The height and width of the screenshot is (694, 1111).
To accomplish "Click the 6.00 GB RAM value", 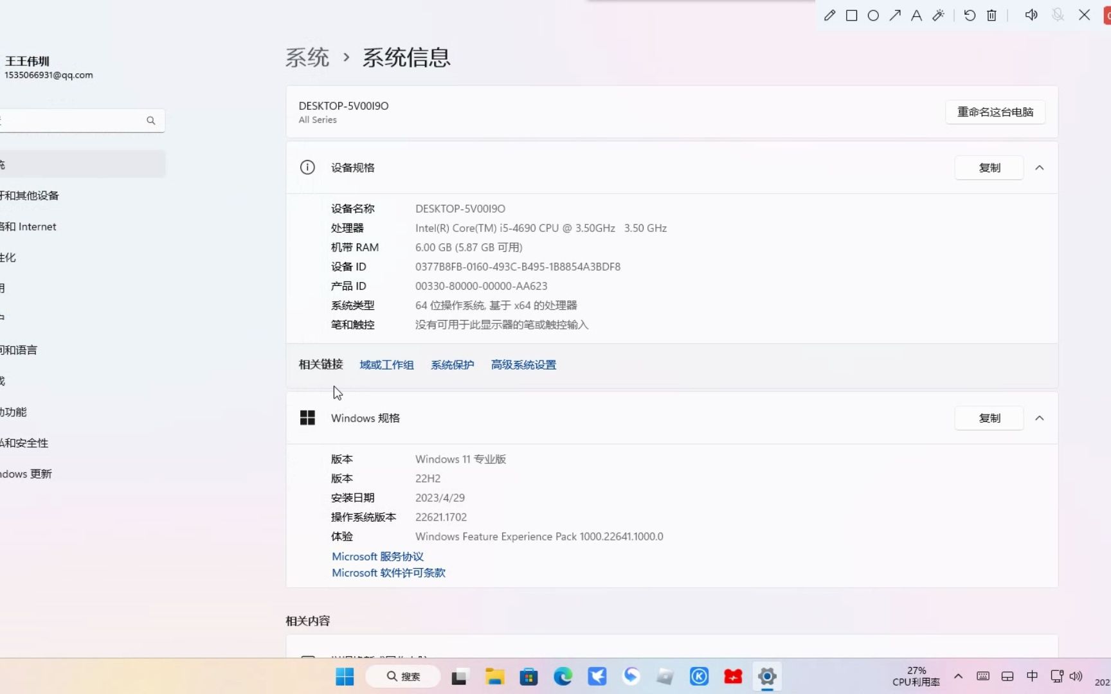I will click(469, 247).
